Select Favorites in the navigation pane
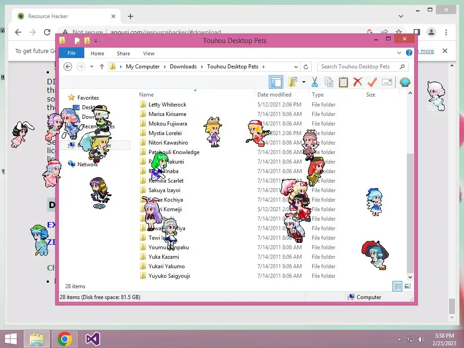Image resolution: width=464 pixels, height=348 pixels. [x=88, y=98]
